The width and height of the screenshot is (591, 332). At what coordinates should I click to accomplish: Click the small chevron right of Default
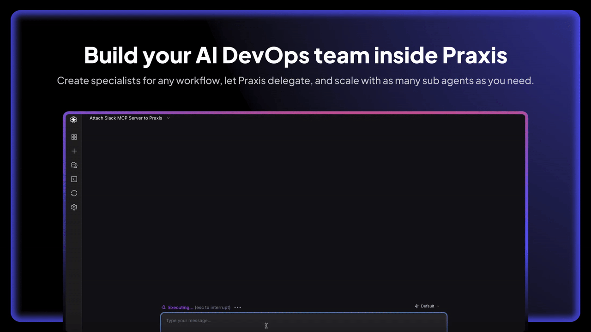[438, 306]
